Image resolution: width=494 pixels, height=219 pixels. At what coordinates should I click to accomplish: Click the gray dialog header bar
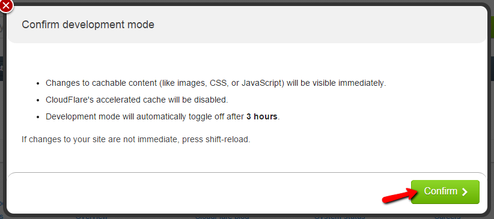pyautogui.click(x=247, y=25)
